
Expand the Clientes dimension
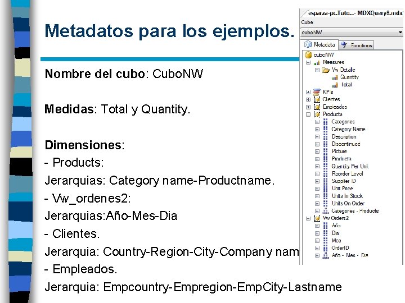pyautogui.click(x=308, y=99)
